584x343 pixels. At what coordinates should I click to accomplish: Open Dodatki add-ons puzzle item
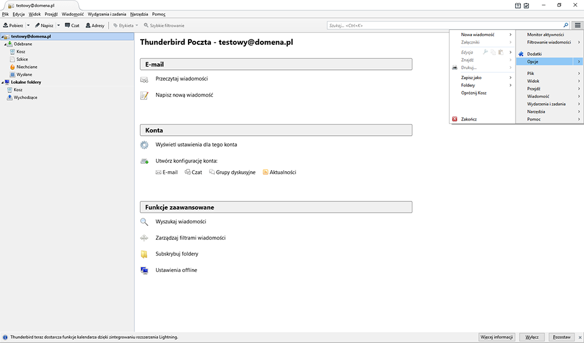(522, 54)
